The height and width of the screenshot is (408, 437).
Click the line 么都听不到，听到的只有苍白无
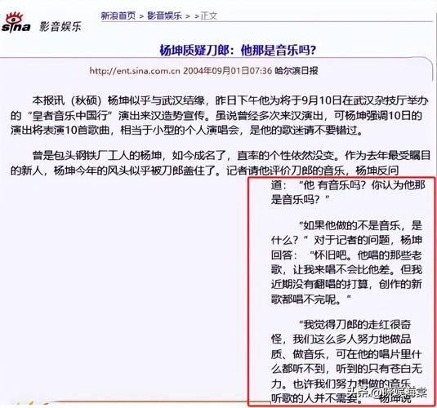click(346, 369)
